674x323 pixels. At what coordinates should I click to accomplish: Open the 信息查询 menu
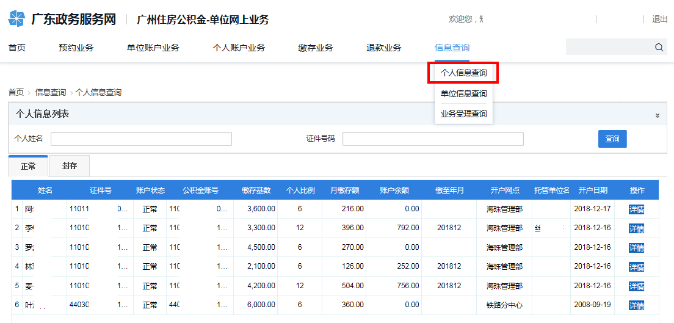click(x=452, y=48)
